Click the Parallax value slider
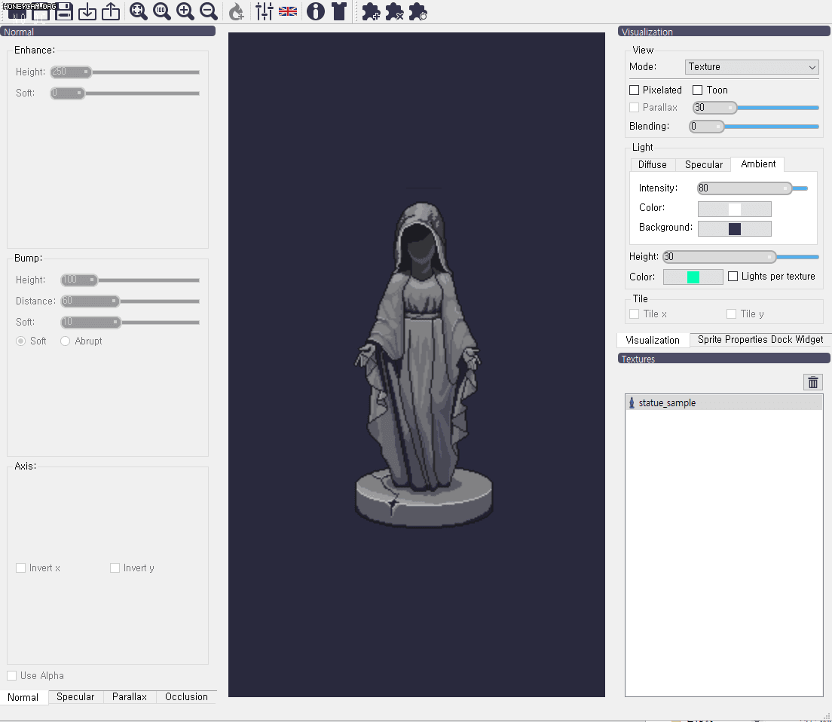The height and width of the screenshot is (722, 832). tap(756, 107)
